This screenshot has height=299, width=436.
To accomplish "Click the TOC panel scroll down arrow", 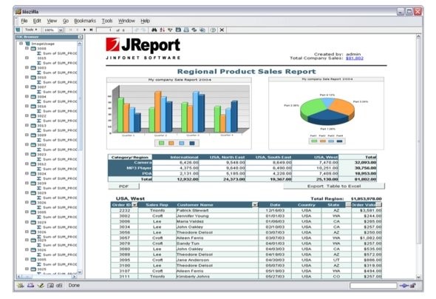I will (x=80, y=272).
